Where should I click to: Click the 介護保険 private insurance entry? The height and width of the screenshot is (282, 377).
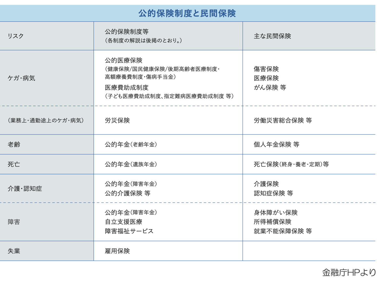click(266, 184)
